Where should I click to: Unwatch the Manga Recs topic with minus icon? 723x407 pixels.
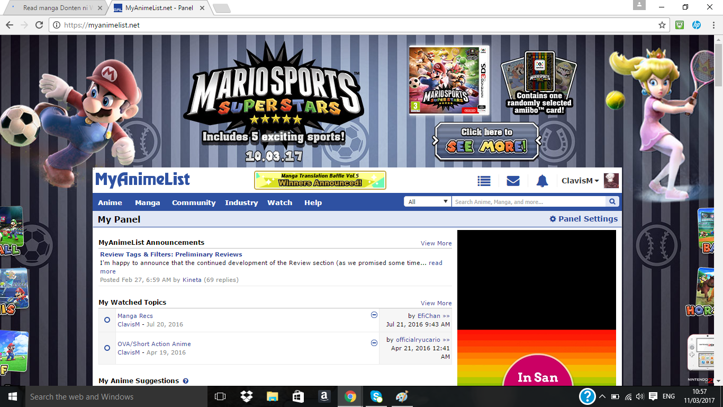coord(374,315)
